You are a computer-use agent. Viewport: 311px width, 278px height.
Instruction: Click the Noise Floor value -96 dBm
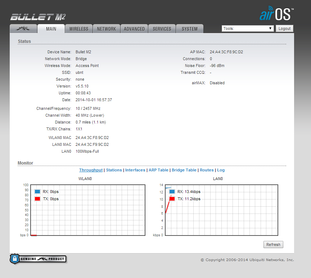click(x=217, y=66)
